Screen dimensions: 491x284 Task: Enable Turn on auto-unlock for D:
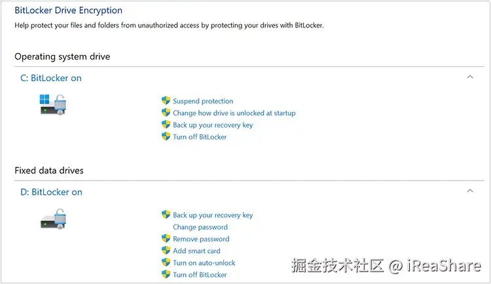[x=204, y=262]
